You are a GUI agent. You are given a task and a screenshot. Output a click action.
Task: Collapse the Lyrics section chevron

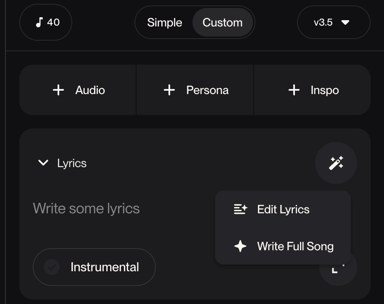point(43,163)
